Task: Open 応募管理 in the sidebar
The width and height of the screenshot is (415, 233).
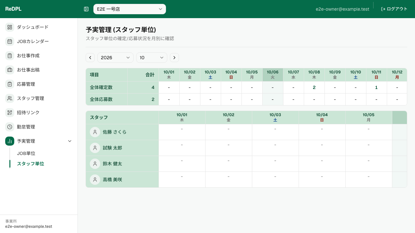Action: coord(39,84)
